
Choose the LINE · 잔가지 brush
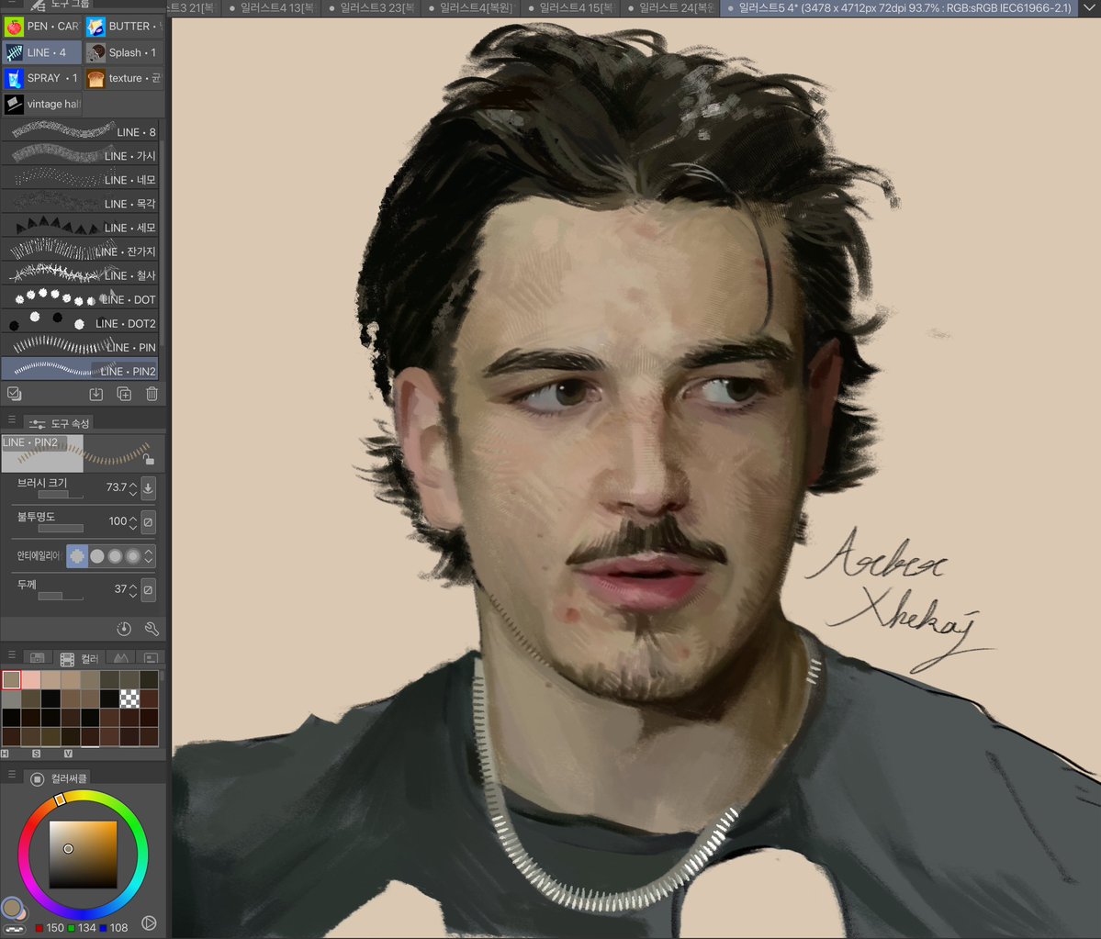[x=80, y=251]
